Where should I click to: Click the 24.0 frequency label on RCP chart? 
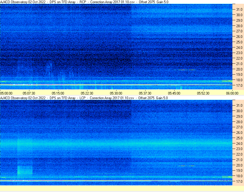239,48
